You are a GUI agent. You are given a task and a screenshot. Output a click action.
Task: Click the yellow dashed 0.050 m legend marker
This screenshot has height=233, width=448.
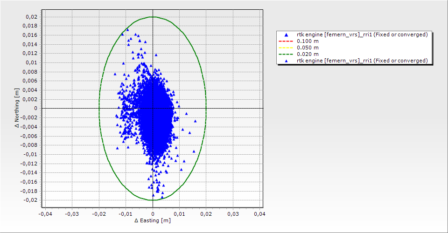pos(286,48)
